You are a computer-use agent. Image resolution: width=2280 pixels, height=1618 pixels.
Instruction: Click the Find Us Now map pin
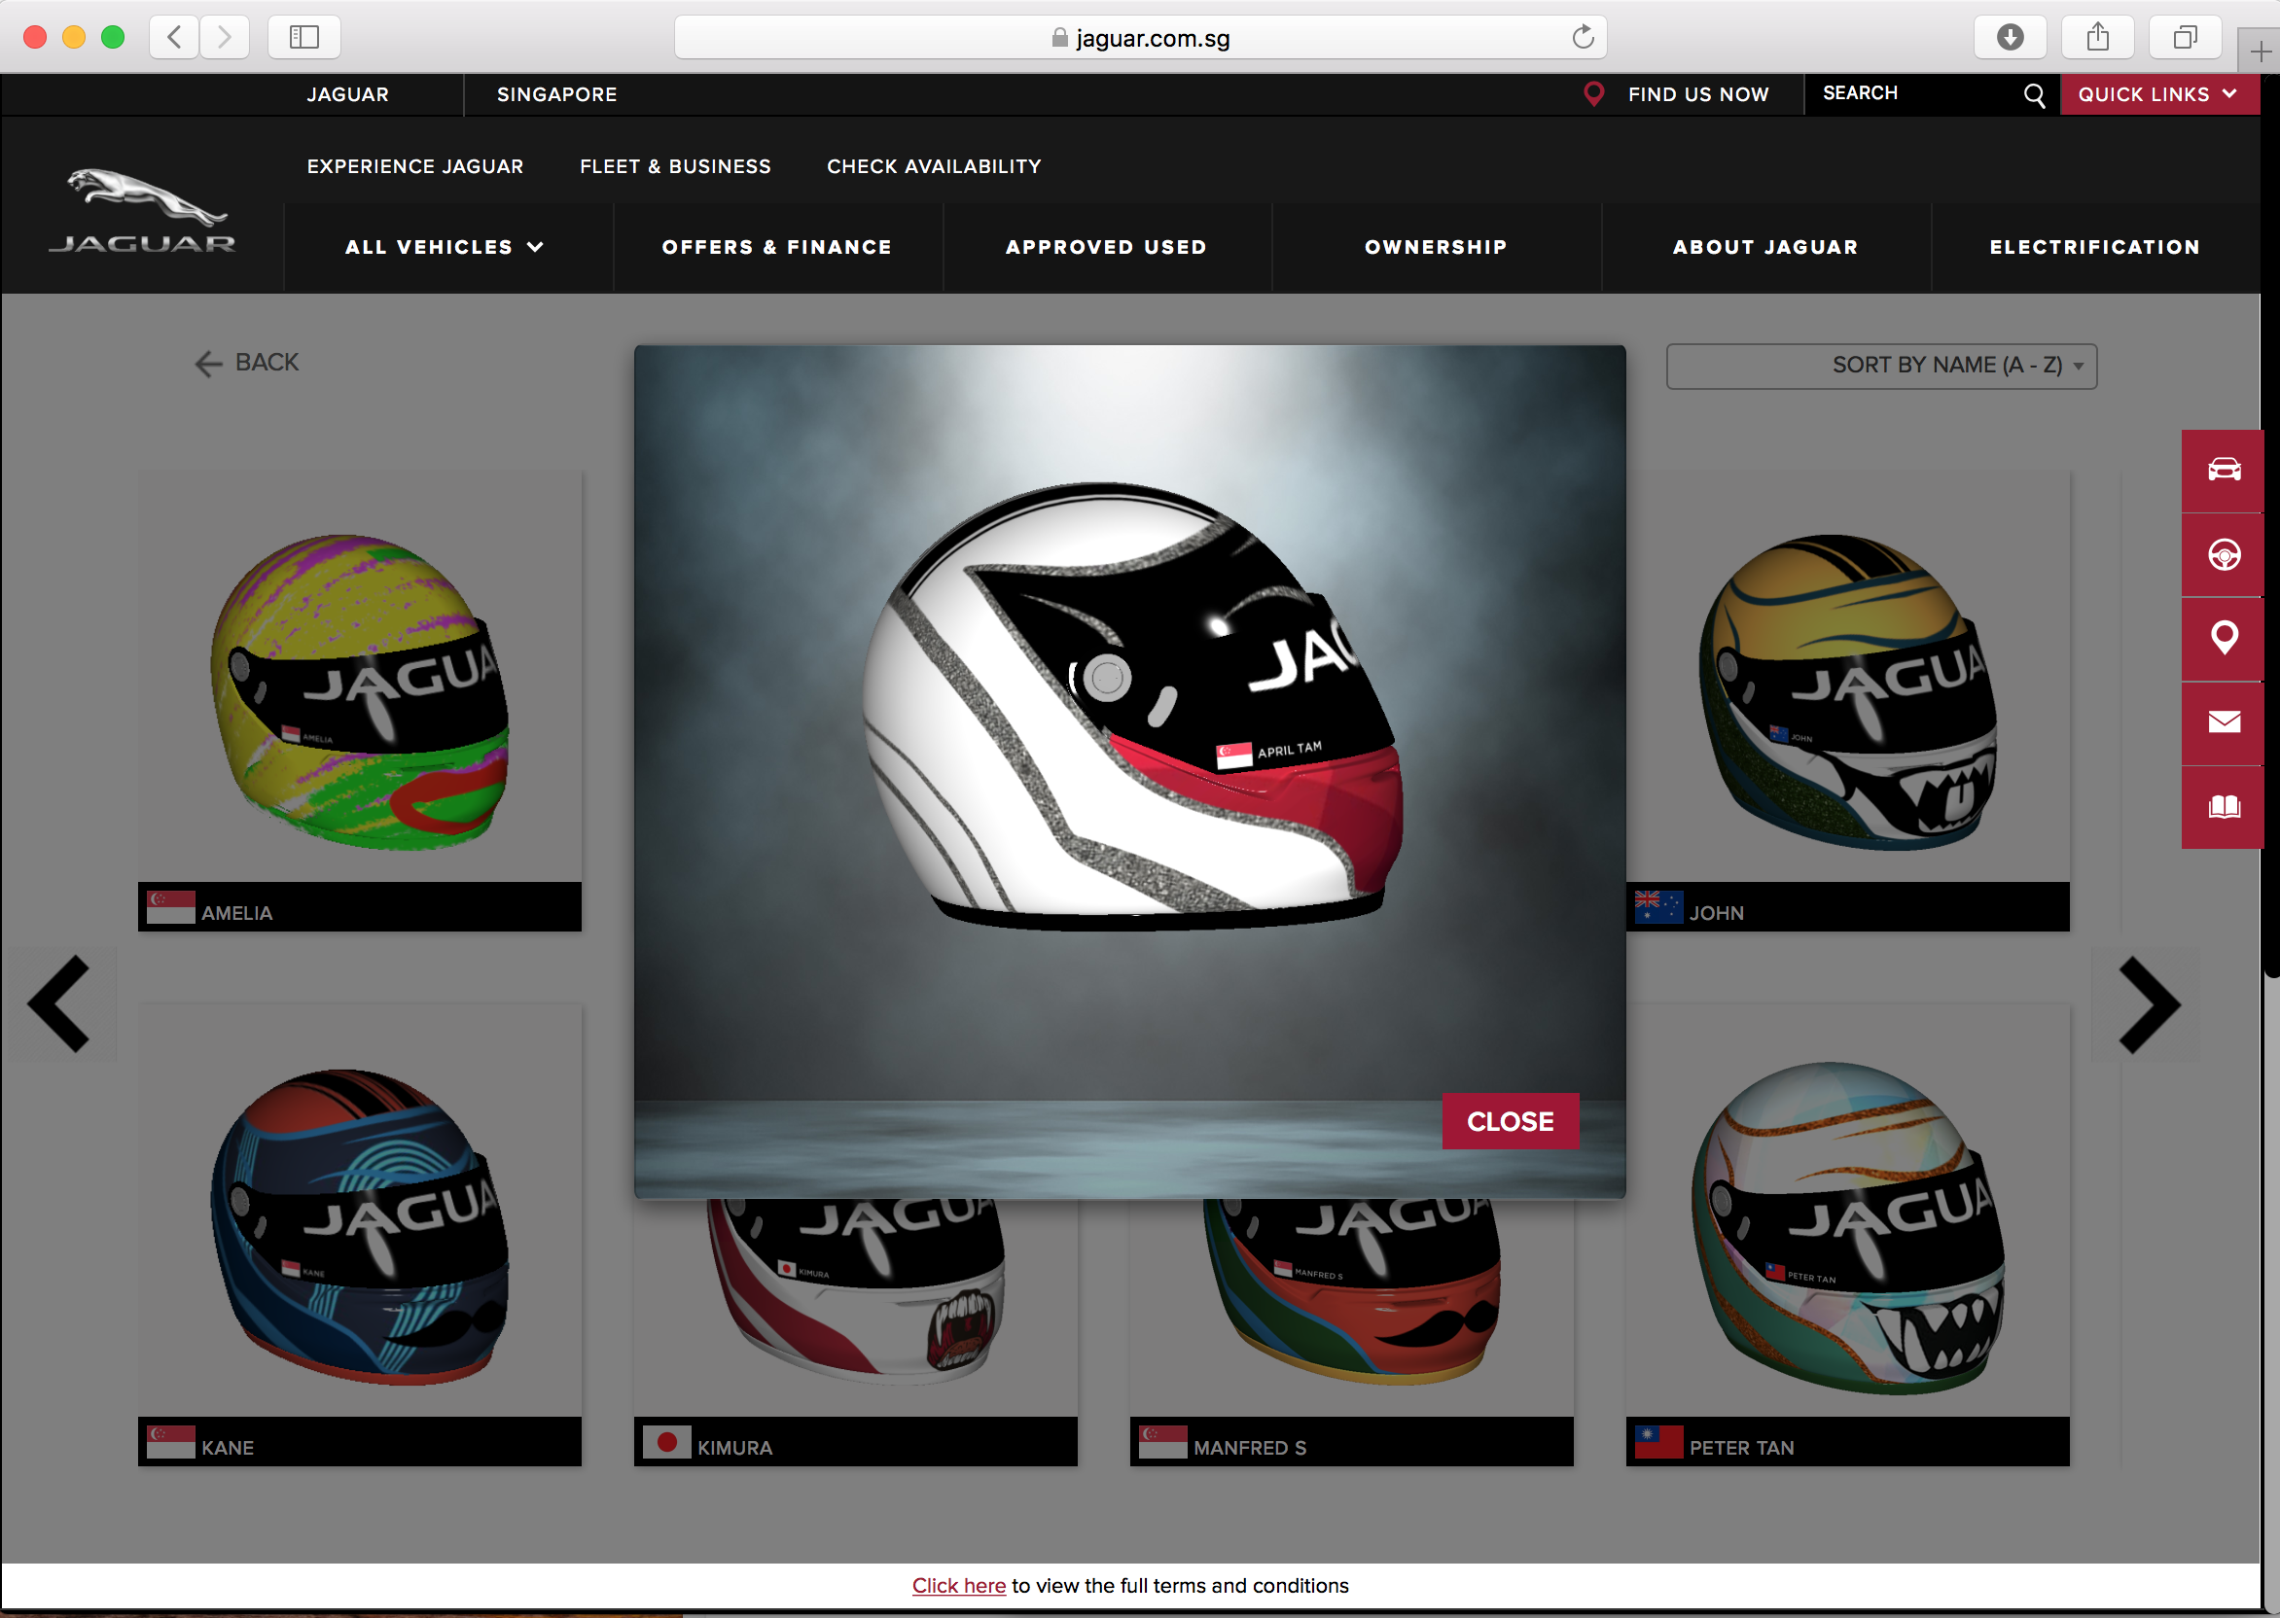(x=1593, y=94)
